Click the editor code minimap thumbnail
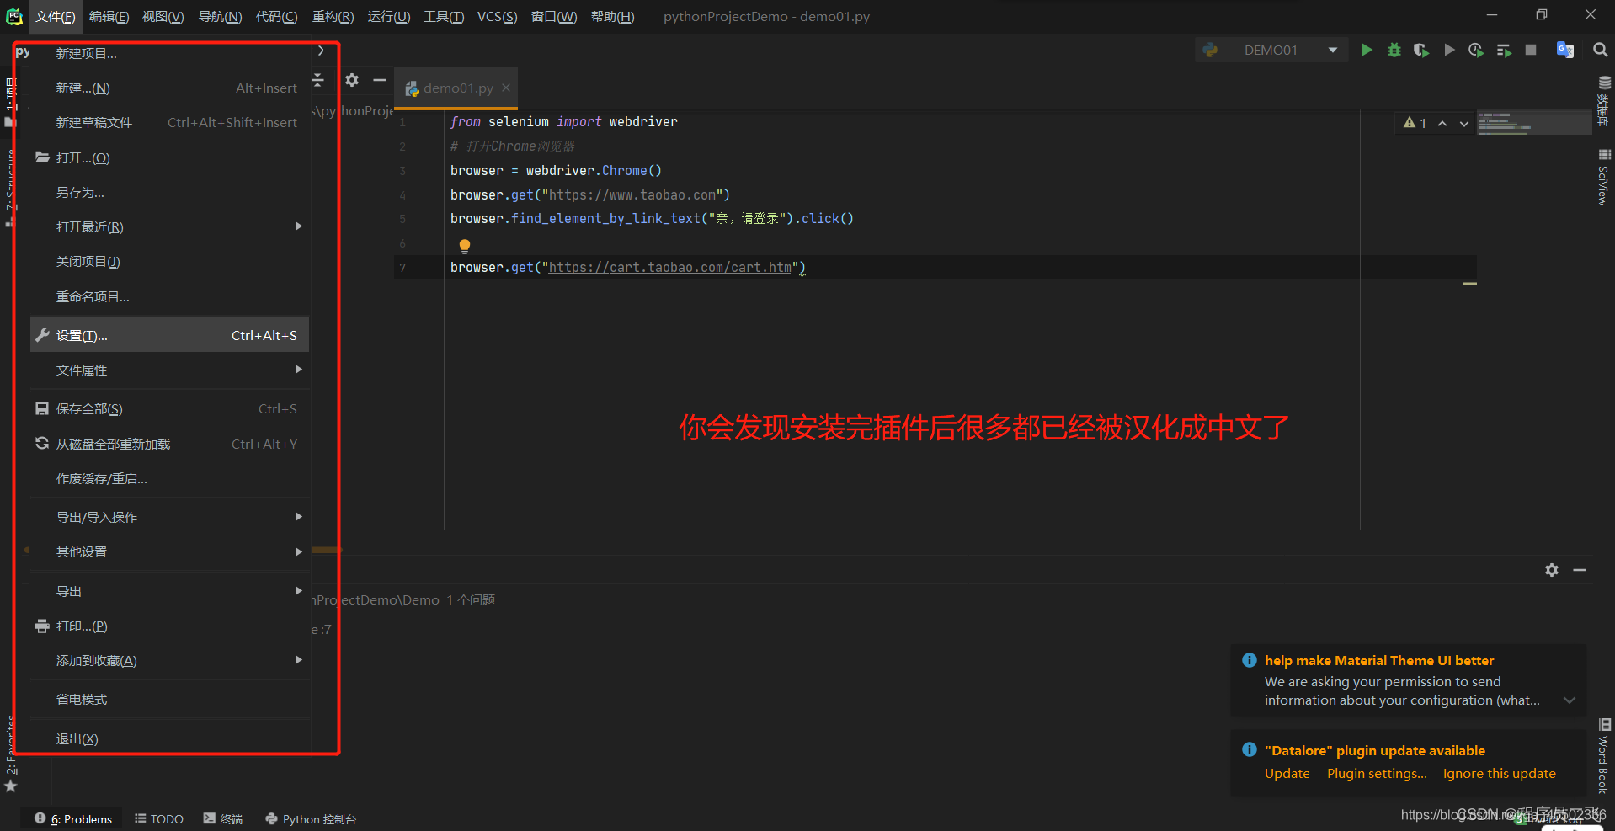 click(x=1532, y=123)
